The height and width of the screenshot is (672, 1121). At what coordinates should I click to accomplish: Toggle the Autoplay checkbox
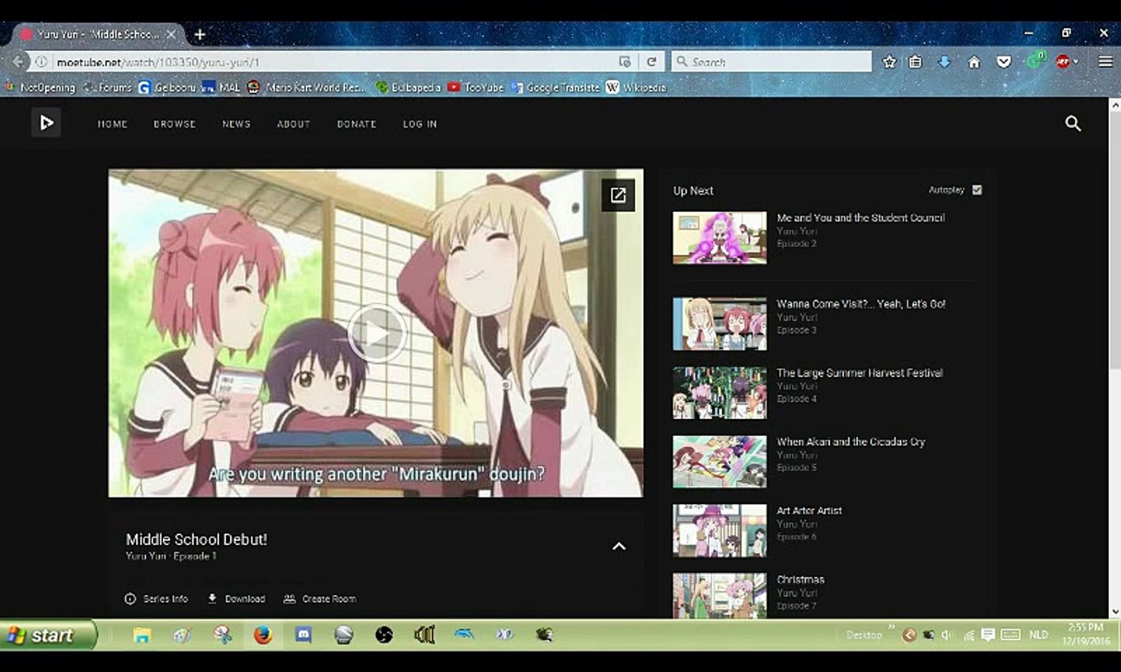click(x=977, y=190)
